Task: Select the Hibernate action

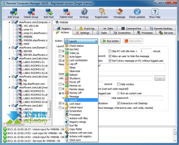Action: coord(81,71)
